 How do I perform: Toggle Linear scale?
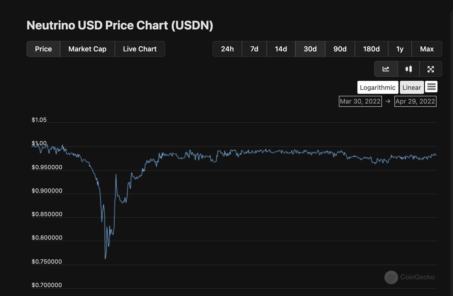[x=411, y=87]
